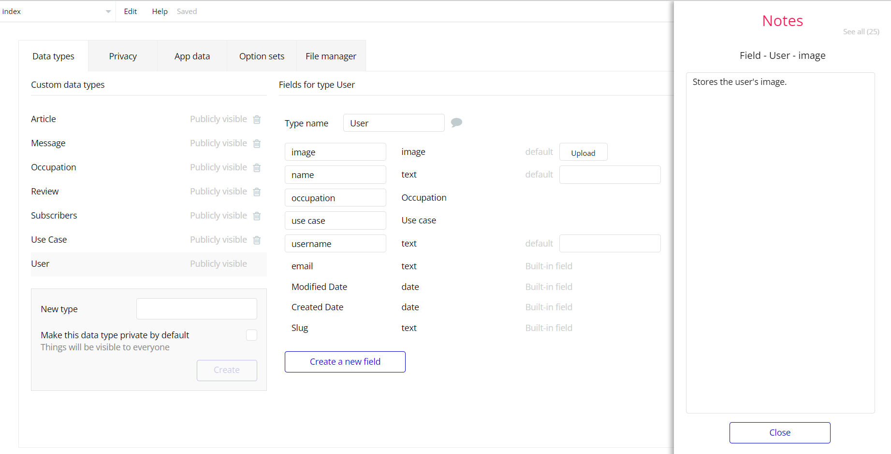
Task: Click trash icon next to Message
Action: coord(257,143)
